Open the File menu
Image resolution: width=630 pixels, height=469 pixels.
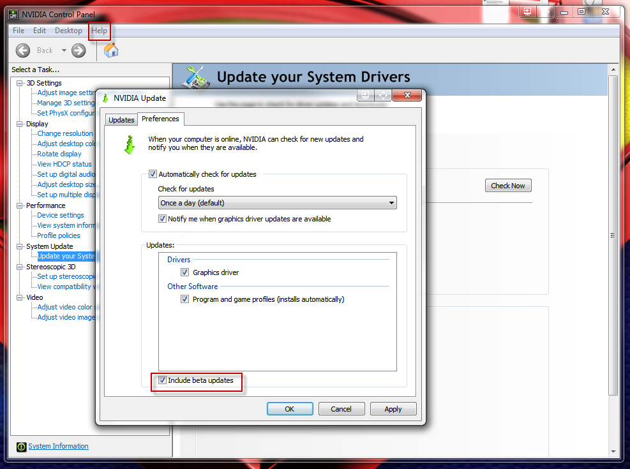19,31
